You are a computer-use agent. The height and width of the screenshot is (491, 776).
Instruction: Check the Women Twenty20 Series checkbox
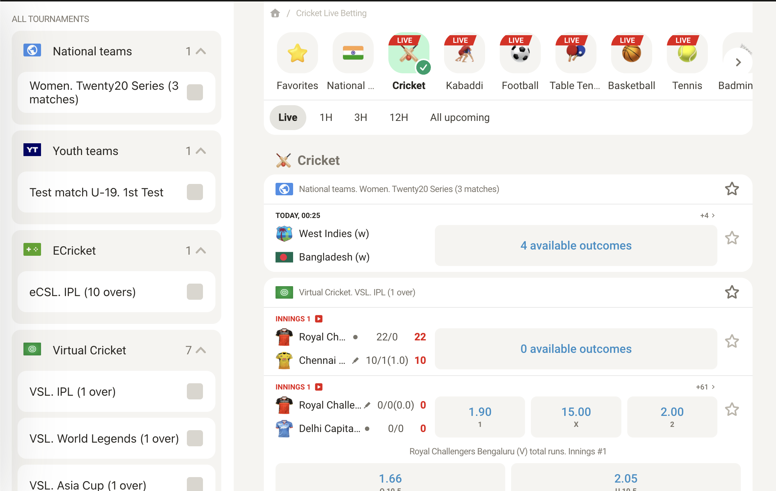pyautogui.click(x=195, y=92)
